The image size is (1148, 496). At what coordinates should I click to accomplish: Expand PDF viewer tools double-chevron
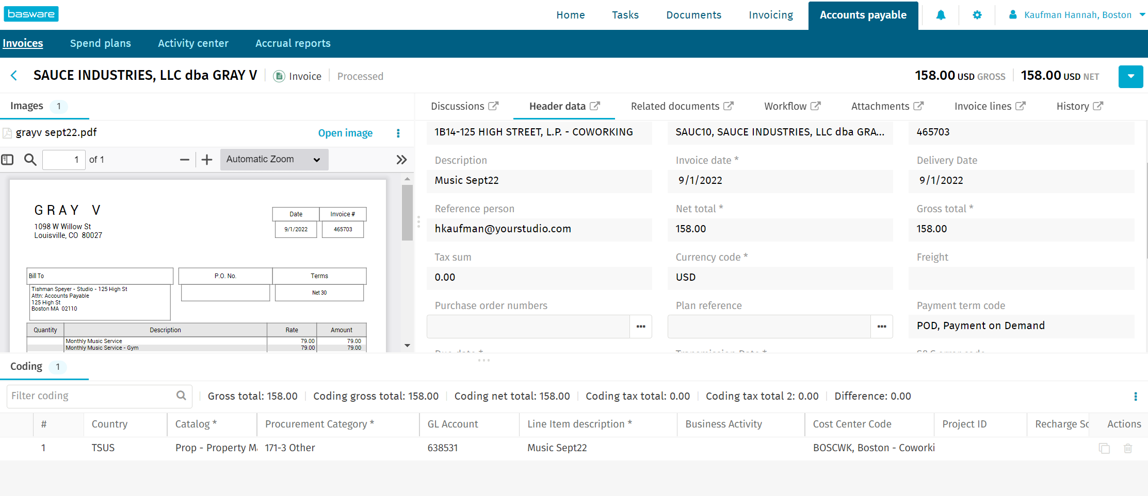tap(401, 160)
